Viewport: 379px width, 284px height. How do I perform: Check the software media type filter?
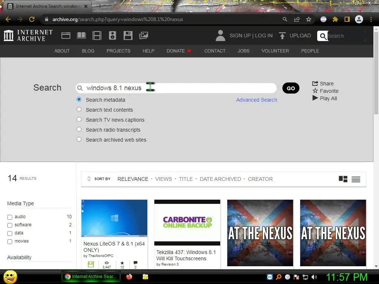[x=10, y=225]
